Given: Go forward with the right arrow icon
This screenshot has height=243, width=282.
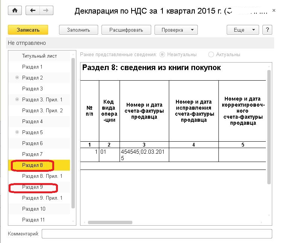Looking at the screenshot, I should [x=45, y=11].
